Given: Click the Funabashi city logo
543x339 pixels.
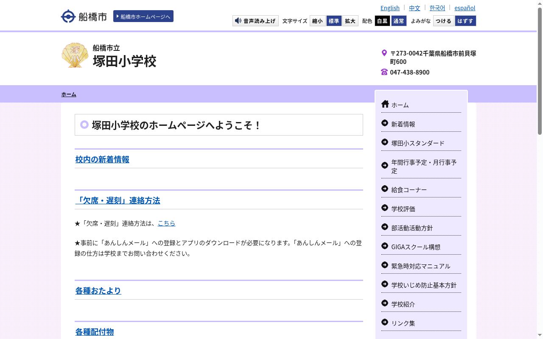Looking at the screenshot, I should point(84,17).
